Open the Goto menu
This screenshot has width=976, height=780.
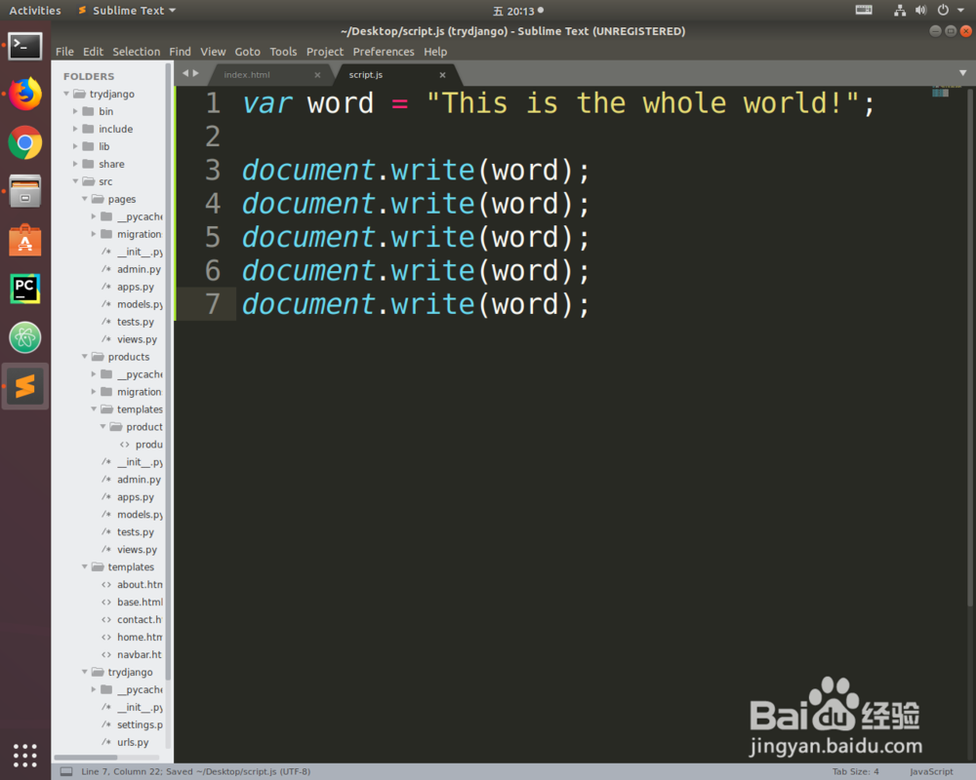[247, 52]
